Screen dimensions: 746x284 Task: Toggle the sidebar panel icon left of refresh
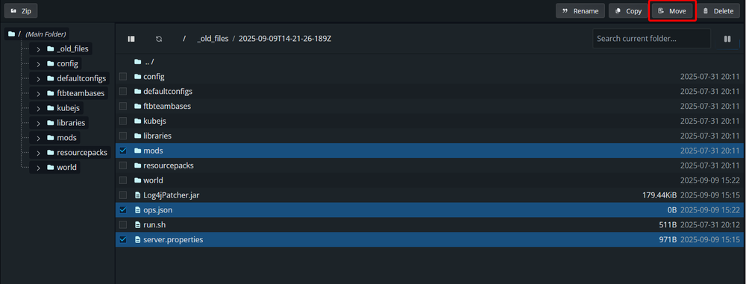click(x=131, y=39)
